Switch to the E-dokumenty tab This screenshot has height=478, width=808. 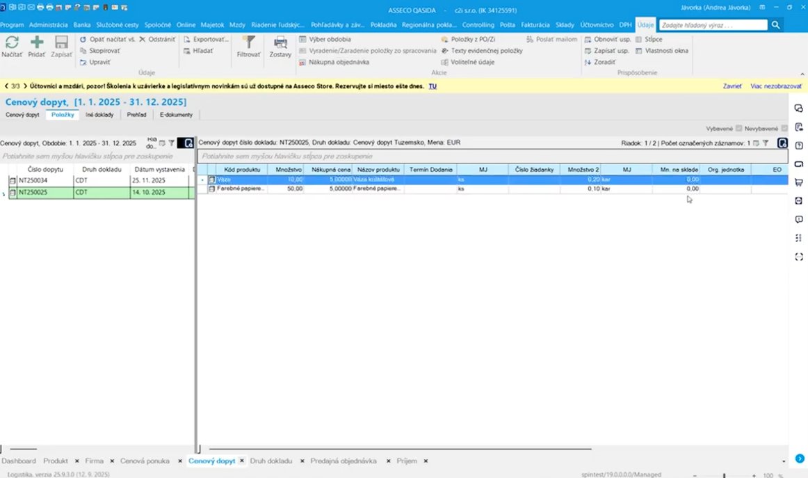click(176, 115)
